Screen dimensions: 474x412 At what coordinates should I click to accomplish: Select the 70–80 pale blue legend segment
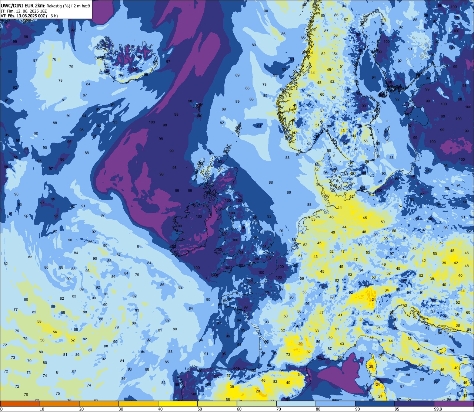click(x=296, y=404)
